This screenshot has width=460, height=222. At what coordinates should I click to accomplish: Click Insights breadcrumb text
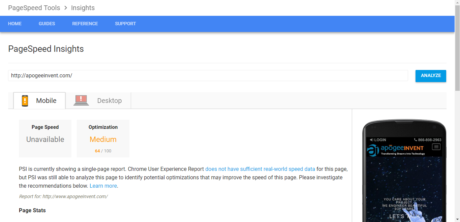click(83, 8)
